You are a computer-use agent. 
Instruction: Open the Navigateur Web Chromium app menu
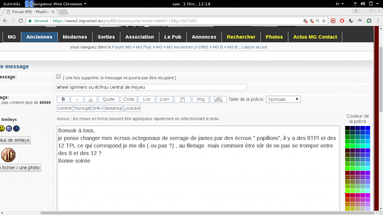pos(56,4)
